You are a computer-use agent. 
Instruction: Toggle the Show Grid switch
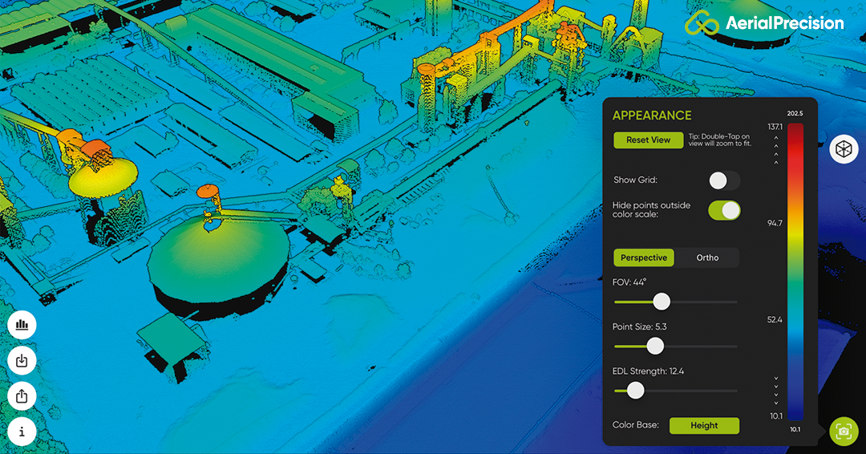pos(725,180)
